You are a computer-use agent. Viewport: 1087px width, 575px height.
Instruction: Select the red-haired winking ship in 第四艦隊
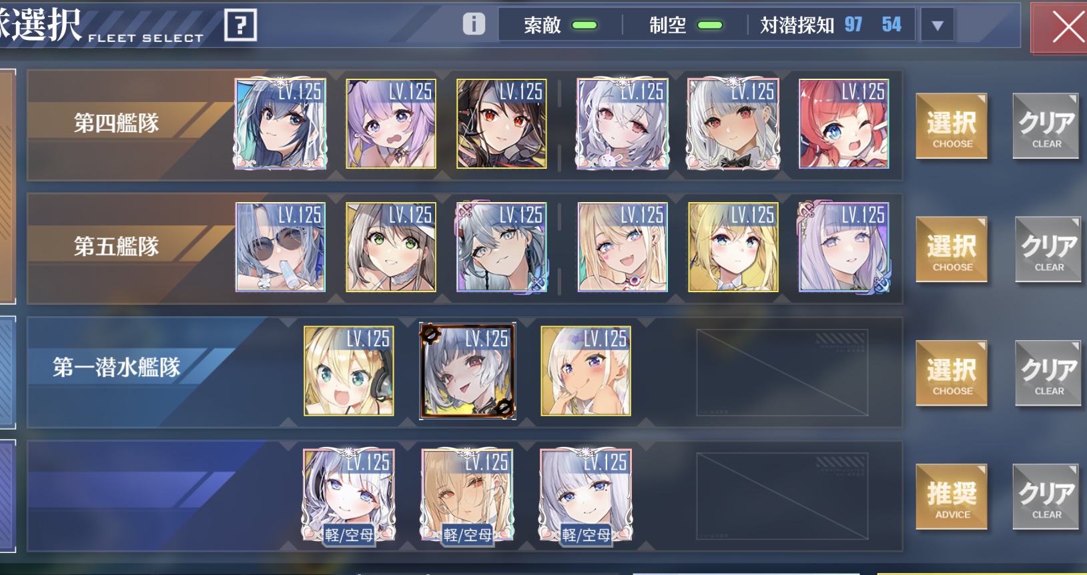coord(843,123)
